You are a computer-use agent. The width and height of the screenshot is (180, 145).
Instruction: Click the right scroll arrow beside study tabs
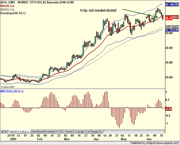[x=6, y=132]
